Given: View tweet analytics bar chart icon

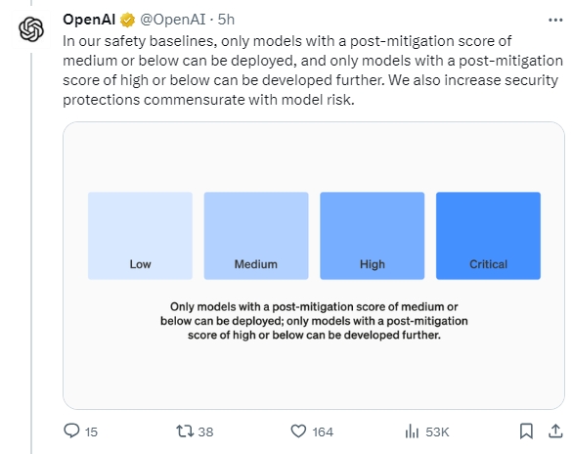Looking at the screenshot, I should 412,431.
